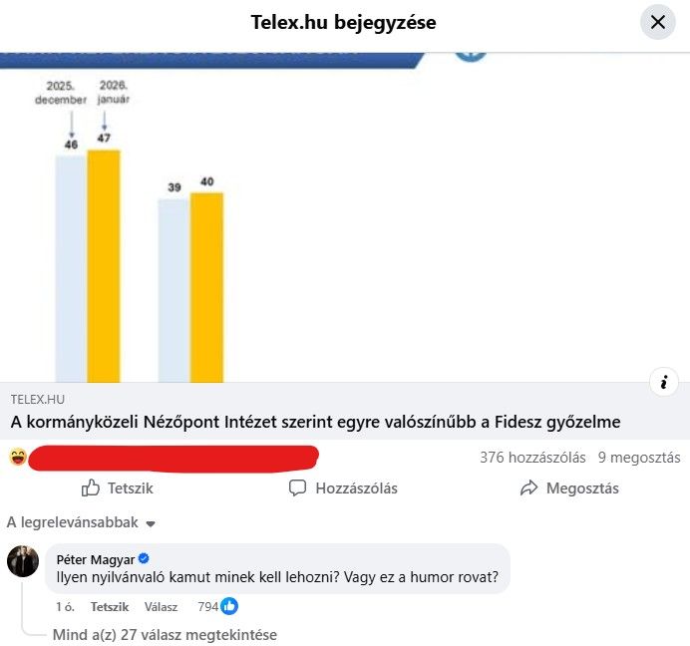Viewport: 690px width, 646px height.
Task: Open the Péter Magyar name link
Action: click(95, 558)
